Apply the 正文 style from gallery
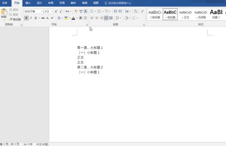Image resolution: width=226 pixels, height=146 pixels. coord(186,14)
